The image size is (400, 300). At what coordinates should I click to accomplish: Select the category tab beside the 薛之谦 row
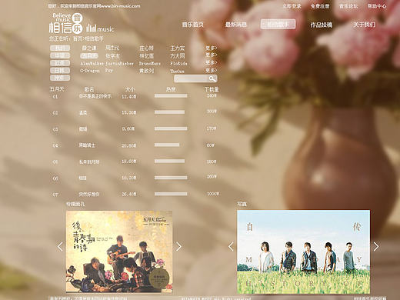(60, 48)
